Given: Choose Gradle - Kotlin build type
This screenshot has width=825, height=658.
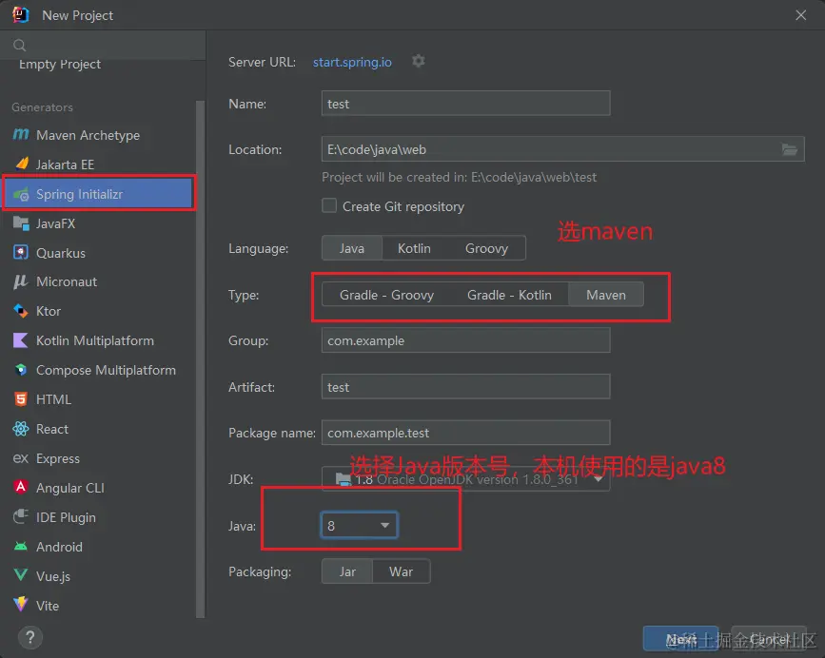Looking at the screenshot, I should tap(509, 295).
